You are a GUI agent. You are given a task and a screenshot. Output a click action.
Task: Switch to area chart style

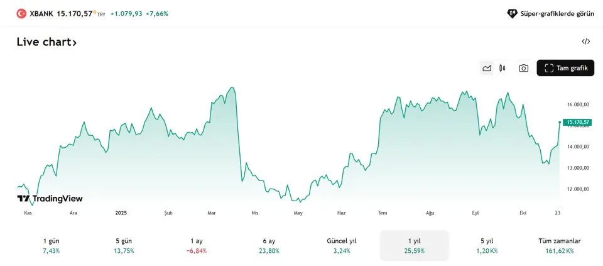point(487,68)
